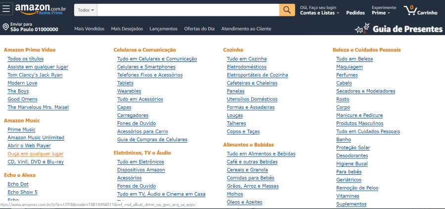Viewport: 445px width, 209px height.
Task: Open Telefones Fixos e Acessórios
Action: (x=150, y=75)
